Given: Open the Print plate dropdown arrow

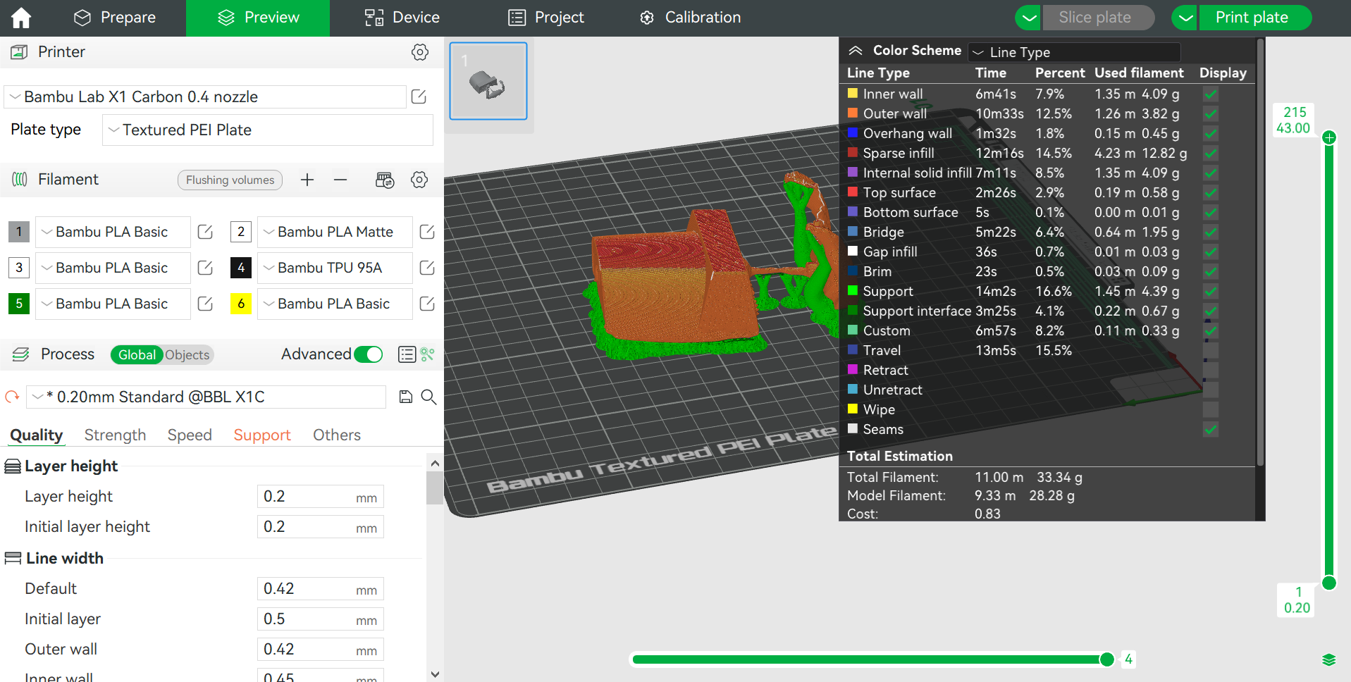Looking at the screenshot, I should [1186, 18].
